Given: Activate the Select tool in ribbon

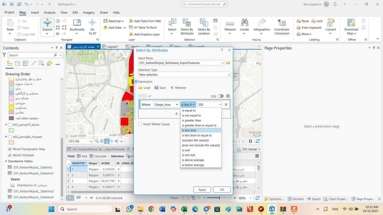Looking at the screenshot, I should [x=172, y=27].
